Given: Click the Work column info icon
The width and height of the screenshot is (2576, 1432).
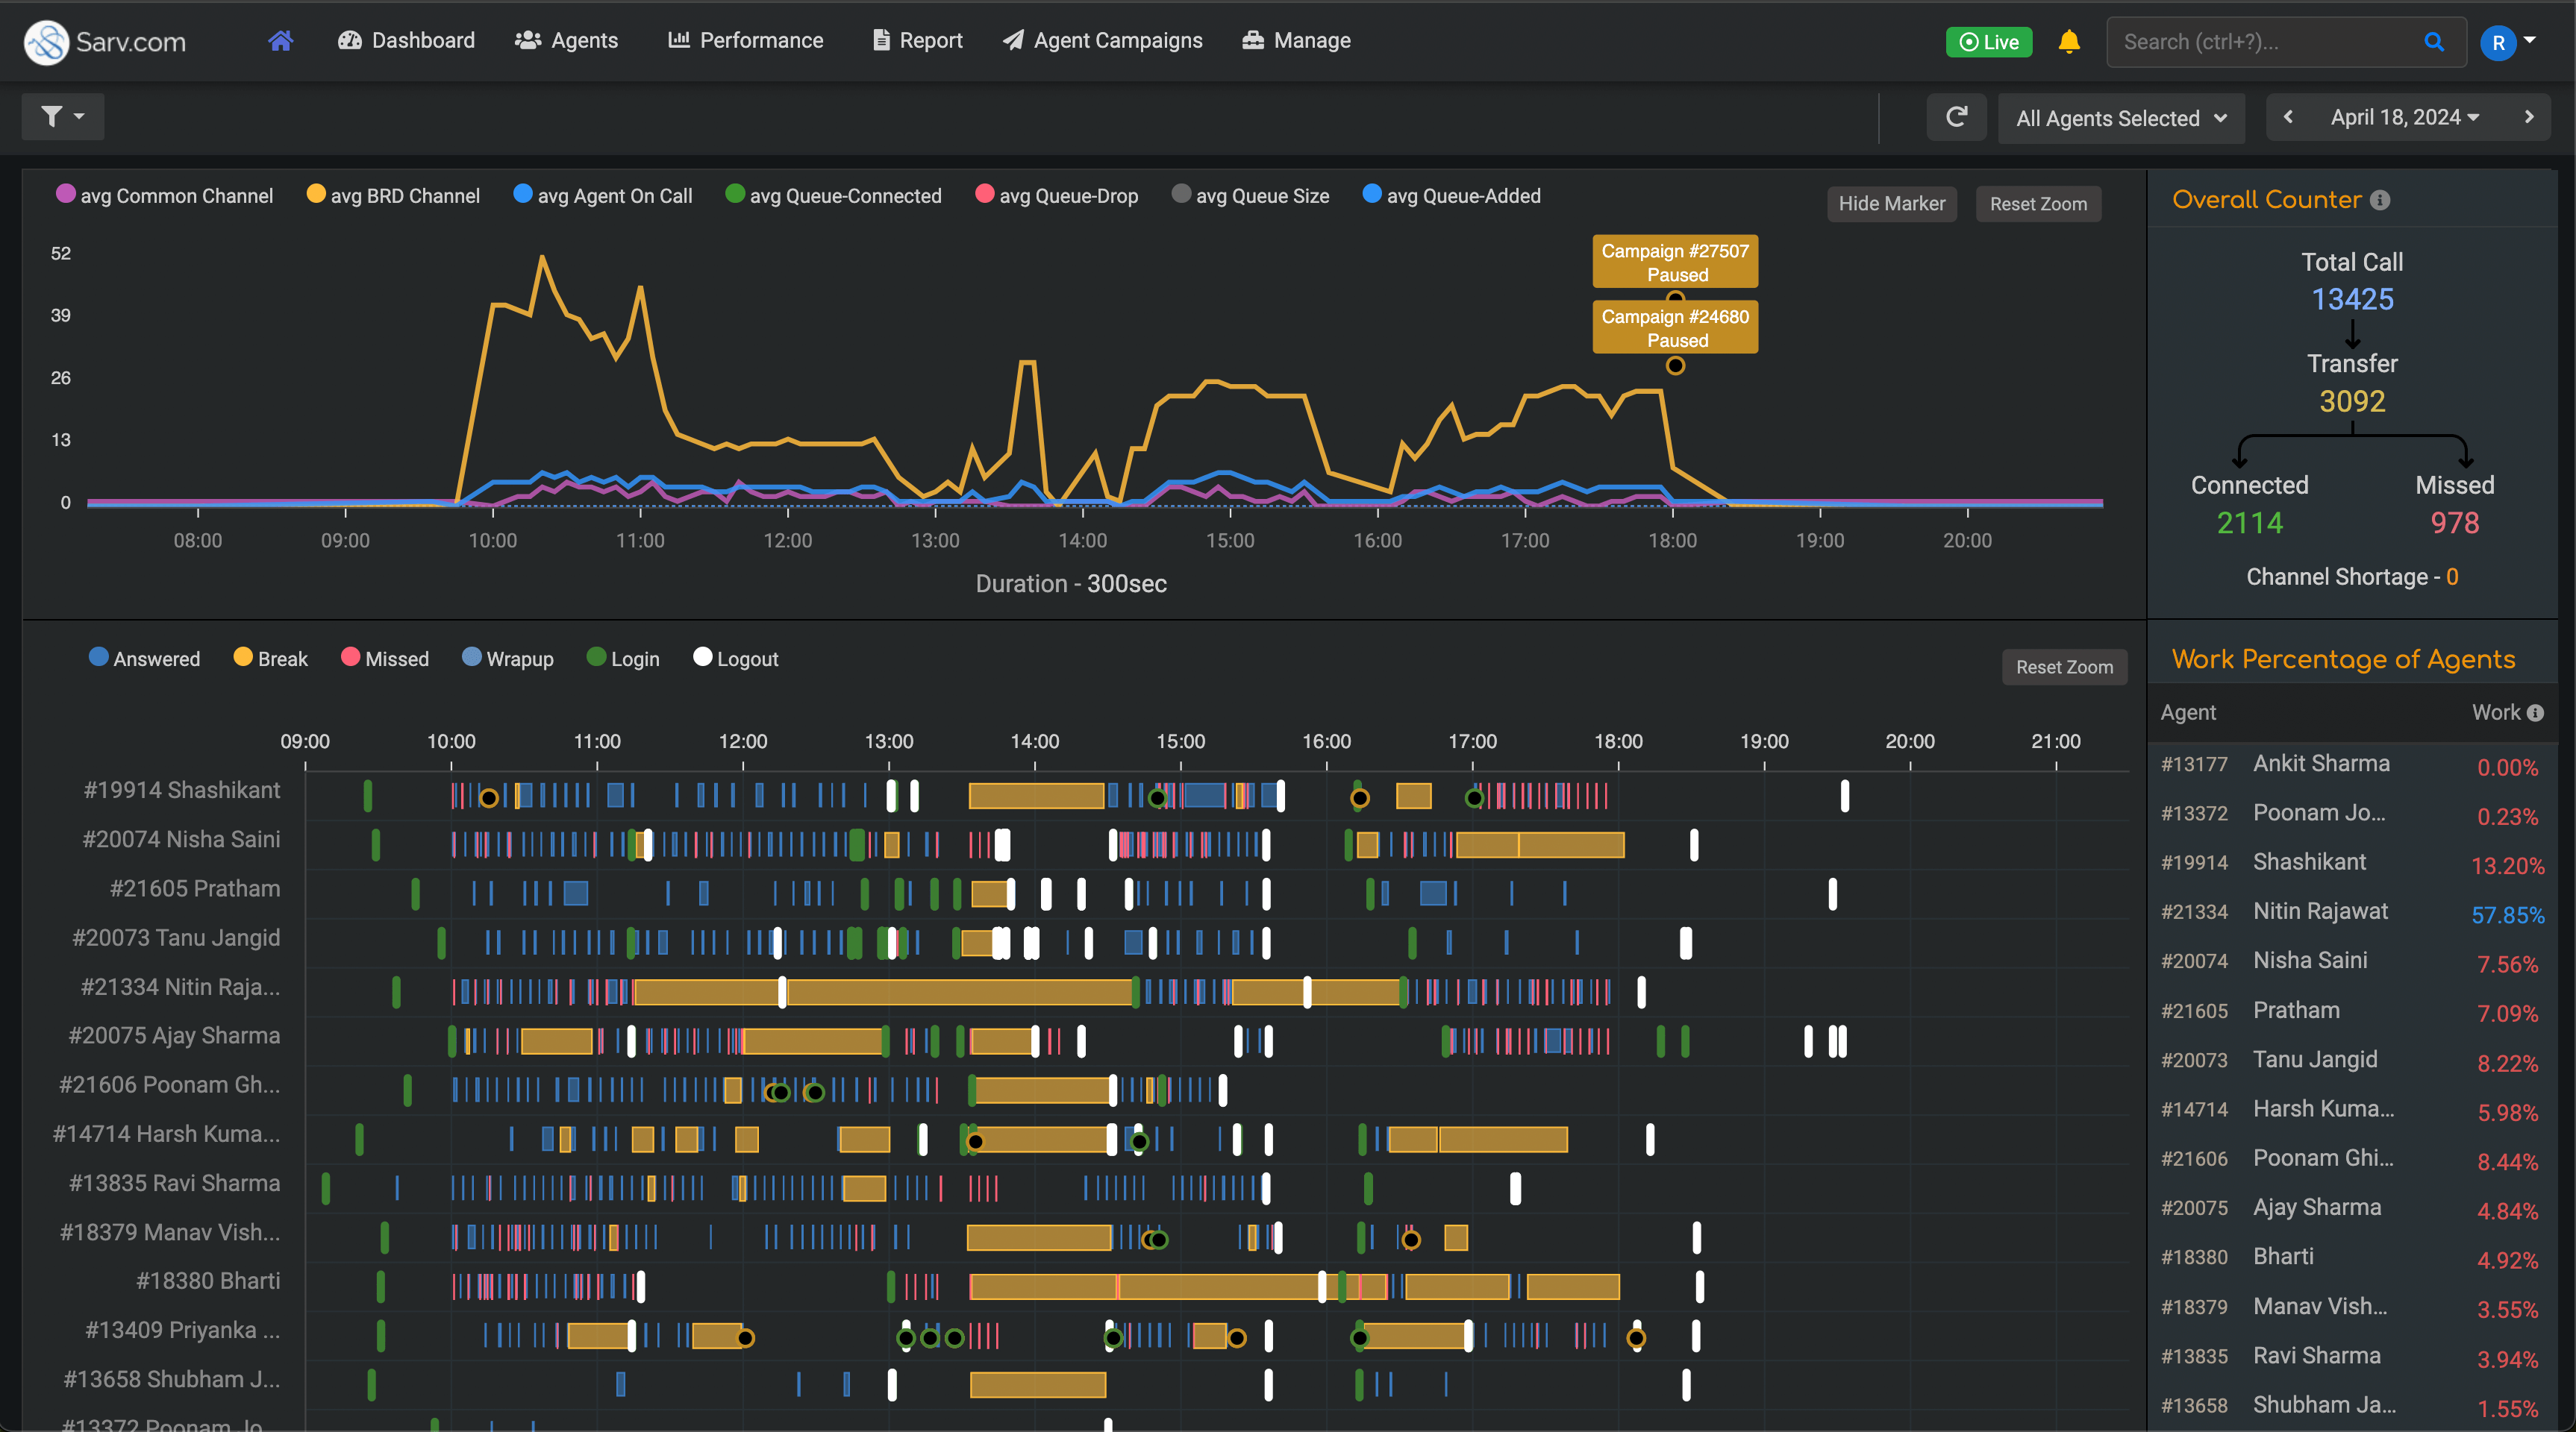Looking at the screenshot, I should [2535, 712].
